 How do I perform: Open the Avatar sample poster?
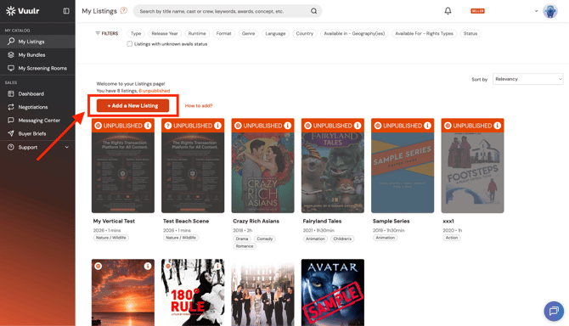(x=333, y=292)
